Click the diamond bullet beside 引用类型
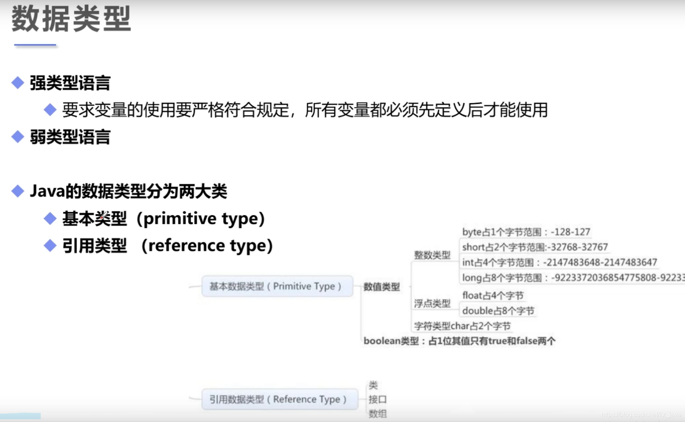This screenshot has width=685, height=422. (50, 245)
